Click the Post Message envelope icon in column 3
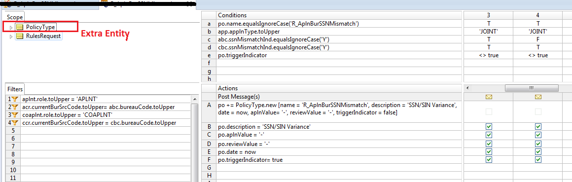572x182 pixels. pos(489,97)
